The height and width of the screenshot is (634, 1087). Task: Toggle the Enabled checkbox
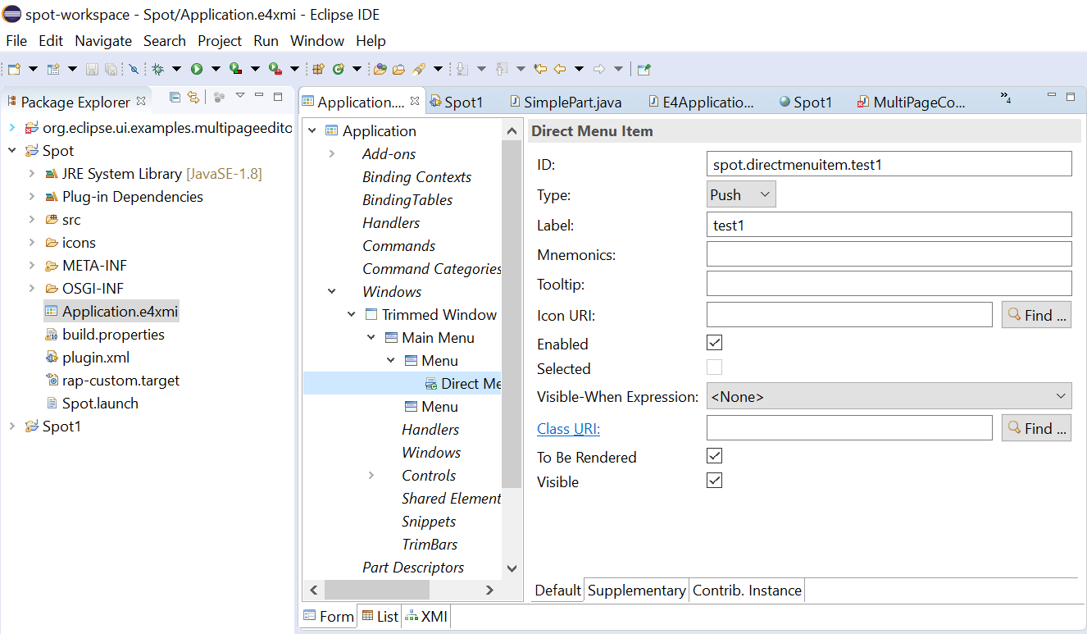714,343
